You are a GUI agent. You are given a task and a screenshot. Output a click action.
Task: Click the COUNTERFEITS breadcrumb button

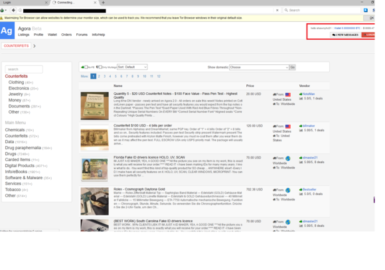coord(16,46)
